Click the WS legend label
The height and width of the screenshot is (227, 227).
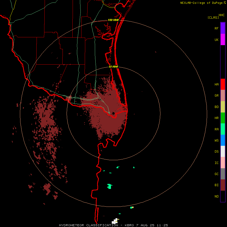[216, 140]
